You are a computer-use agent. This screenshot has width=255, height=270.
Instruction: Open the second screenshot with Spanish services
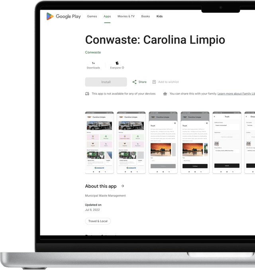tap(131, 143)
